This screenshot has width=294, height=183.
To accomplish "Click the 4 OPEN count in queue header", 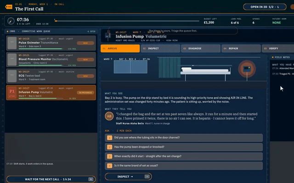I will pyautogui.click(x=91, y=32).
